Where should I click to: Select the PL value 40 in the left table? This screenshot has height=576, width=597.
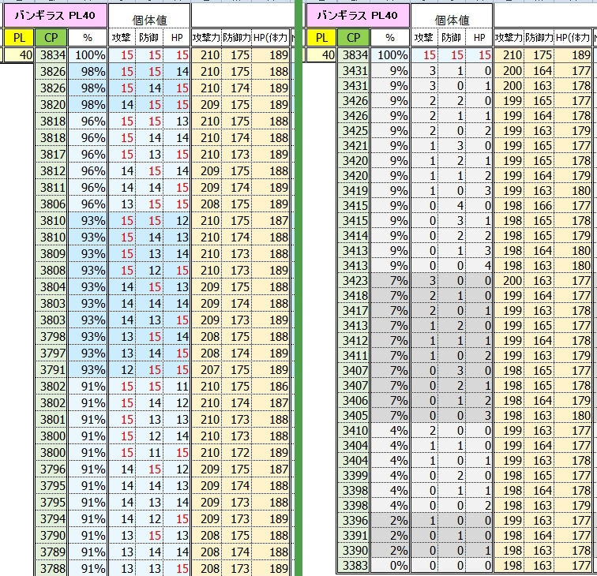[19, 55]
